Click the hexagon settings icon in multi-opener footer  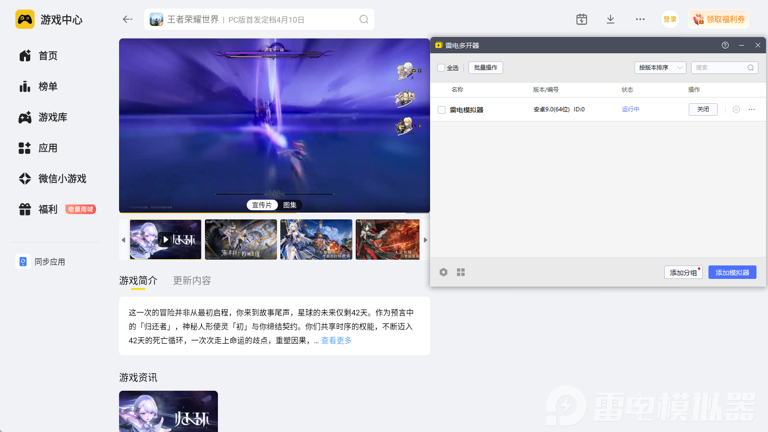pyautogui.click(x=444, y=272)
